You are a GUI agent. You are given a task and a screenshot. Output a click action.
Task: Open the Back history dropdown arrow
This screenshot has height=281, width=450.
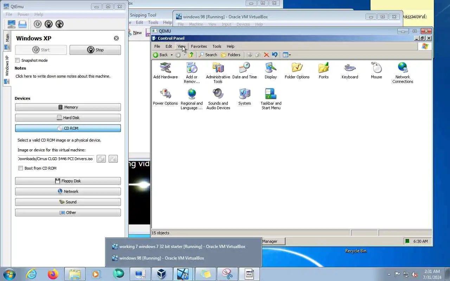click(172, 55)
